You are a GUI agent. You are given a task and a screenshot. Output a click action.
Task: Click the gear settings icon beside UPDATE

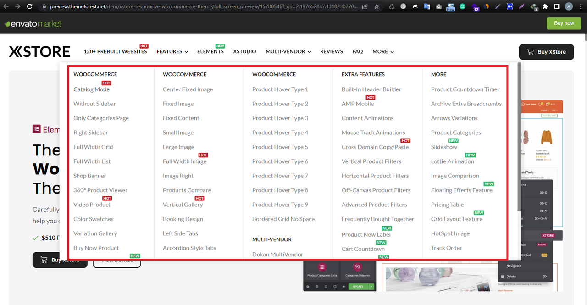(308, 287)
